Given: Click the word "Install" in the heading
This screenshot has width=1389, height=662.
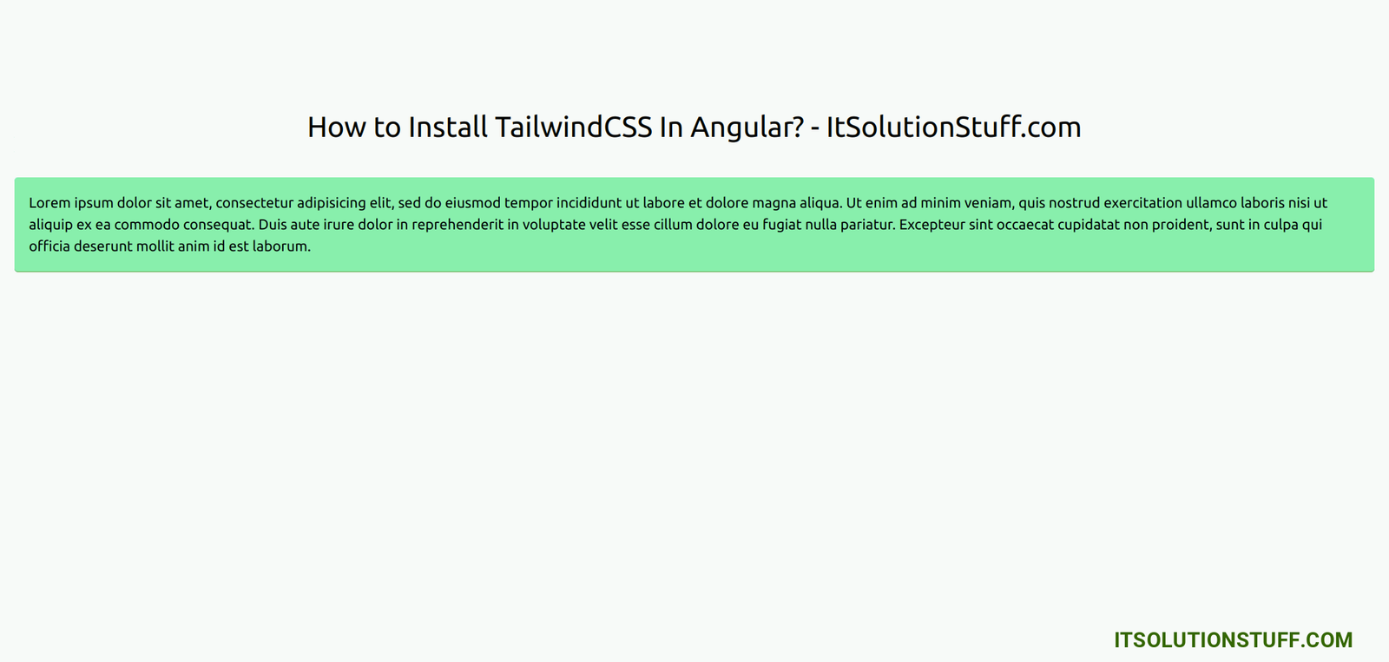Looking at the screenshot, I should pyautogui.click(x=448, y=128).
